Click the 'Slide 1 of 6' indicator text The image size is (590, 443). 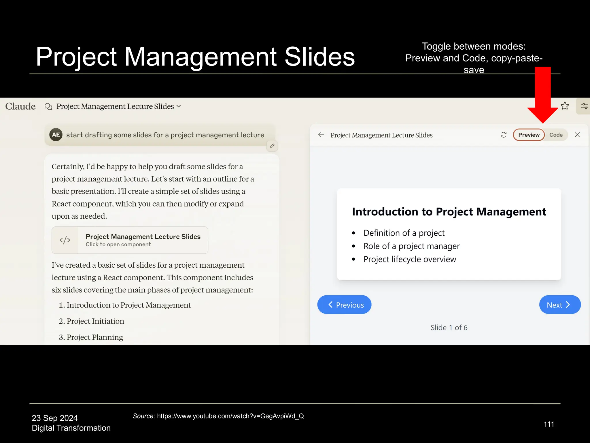coord(449,328)
